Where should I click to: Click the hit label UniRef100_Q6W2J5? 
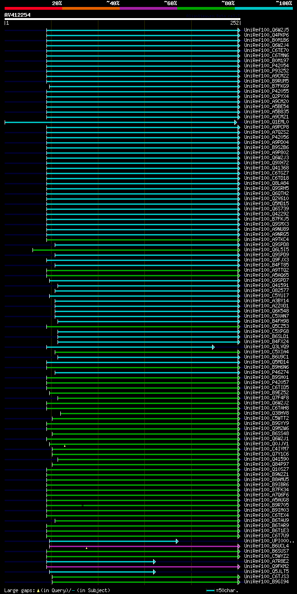pos(266,30)
